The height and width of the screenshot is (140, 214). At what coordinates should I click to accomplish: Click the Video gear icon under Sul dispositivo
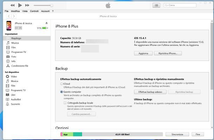coord(7,76)
